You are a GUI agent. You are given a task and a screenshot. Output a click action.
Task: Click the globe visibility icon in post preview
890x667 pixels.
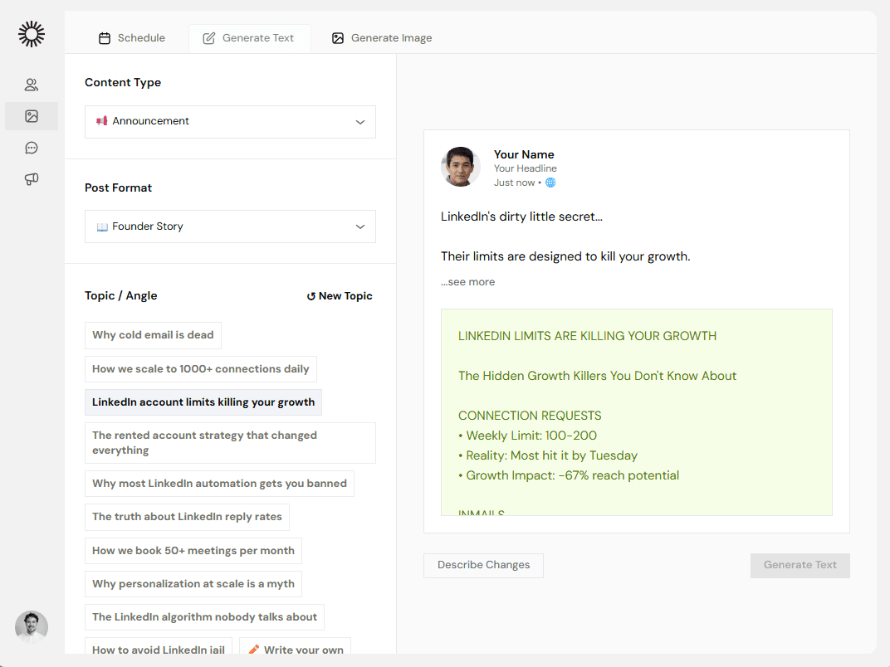(x=550, y=183)
